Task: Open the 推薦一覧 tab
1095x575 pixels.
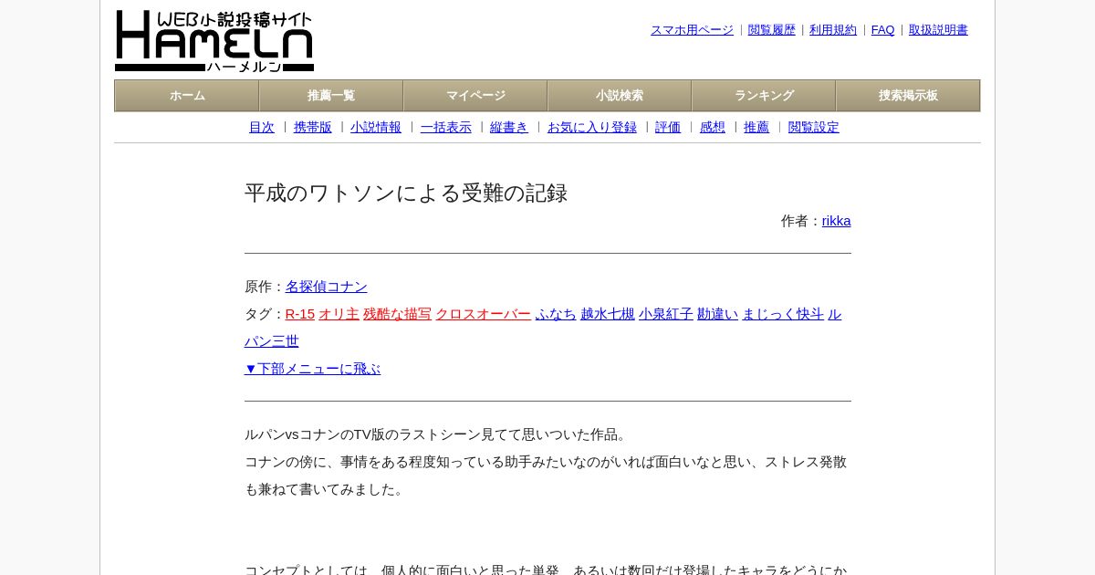Action: 331,96
